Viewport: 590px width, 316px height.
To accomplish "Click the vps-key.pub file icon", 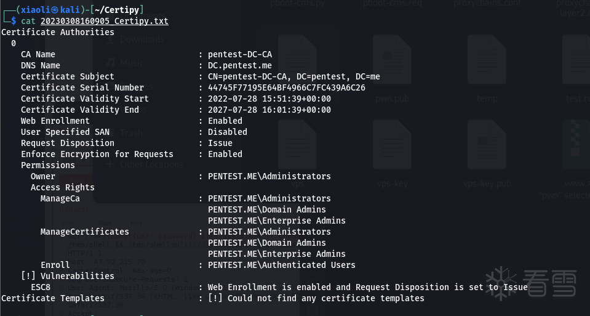I will (x=487, y=145).
